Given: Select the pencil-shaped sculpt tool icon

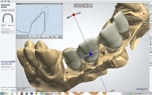Looking at the screenshot, I should click(x=2, y=64).
